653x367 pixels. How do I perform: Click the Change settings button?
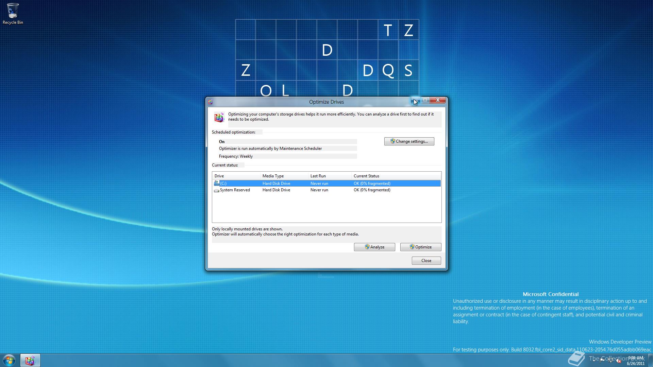409,141
